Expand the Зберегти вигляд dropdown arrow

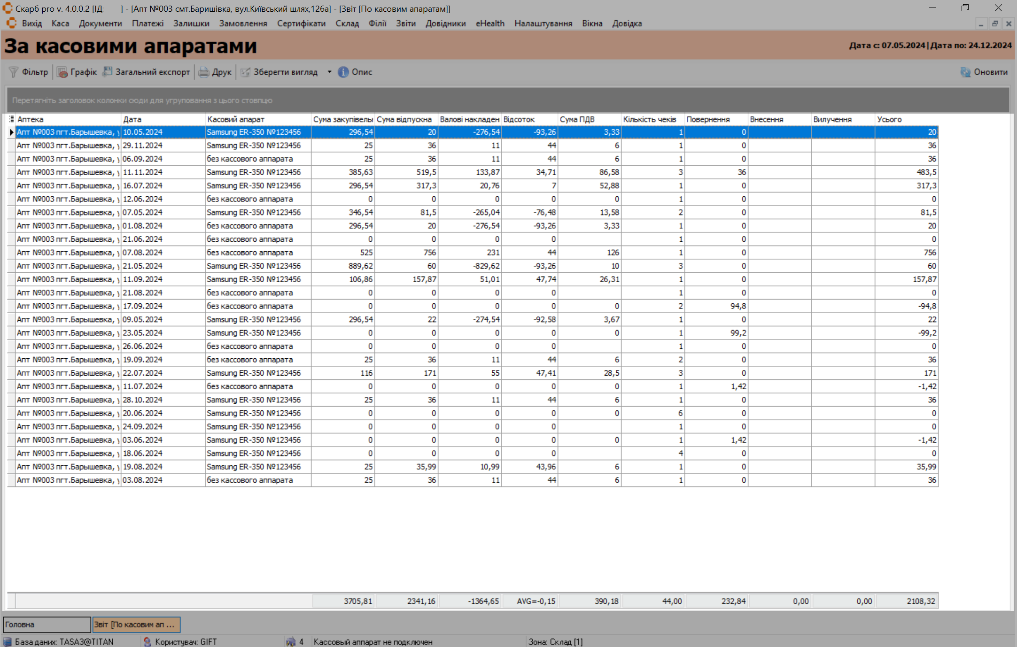(x=329, y=72)
